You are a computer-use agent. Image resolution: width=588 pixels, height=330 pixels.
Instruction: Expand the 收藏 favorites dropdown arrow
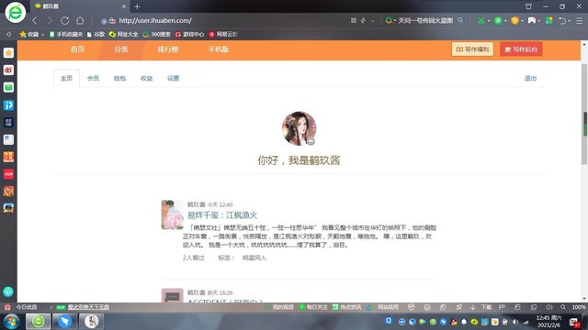(43, 35)
